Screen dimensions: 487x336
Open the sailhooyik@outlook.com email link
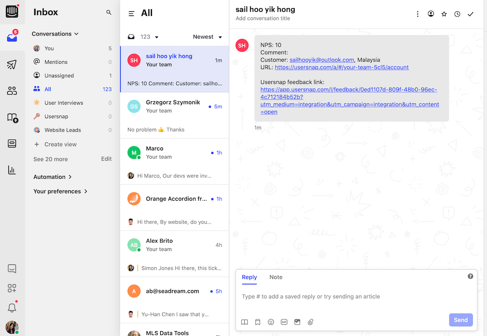click(x=322, y=60)
